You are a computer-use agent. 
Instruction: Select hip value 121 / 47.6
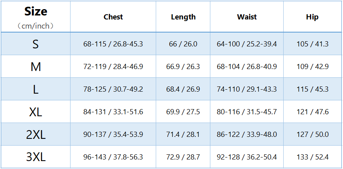[x=312, y=112]
